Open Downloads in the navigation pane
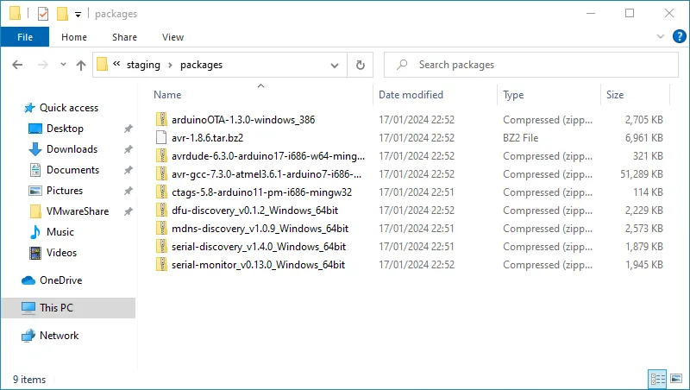 [x=72, y=149]
